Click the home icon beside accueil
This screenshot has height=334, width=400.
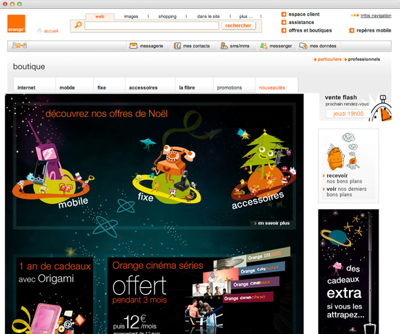click(x=39, y=30)
